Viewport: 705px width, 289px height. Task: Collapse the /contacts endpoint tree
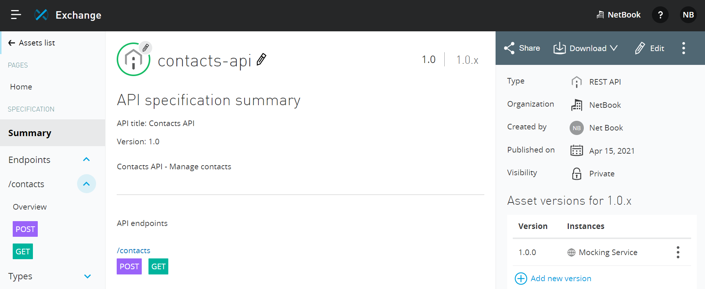(x=86, y=183)
